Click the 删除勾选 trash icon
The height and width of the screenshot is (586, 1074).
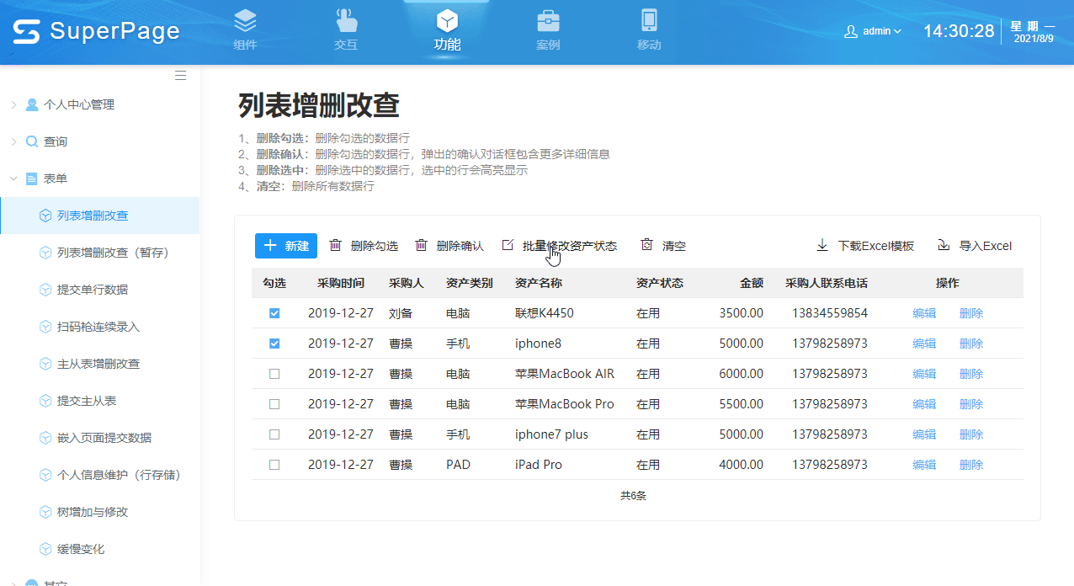click(335, 245)
